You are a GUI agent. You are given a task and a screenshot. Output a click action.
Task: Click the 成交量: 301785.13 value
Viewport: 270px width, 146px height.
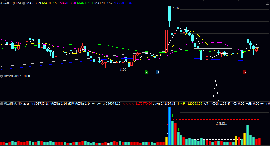tap(36, 104)
